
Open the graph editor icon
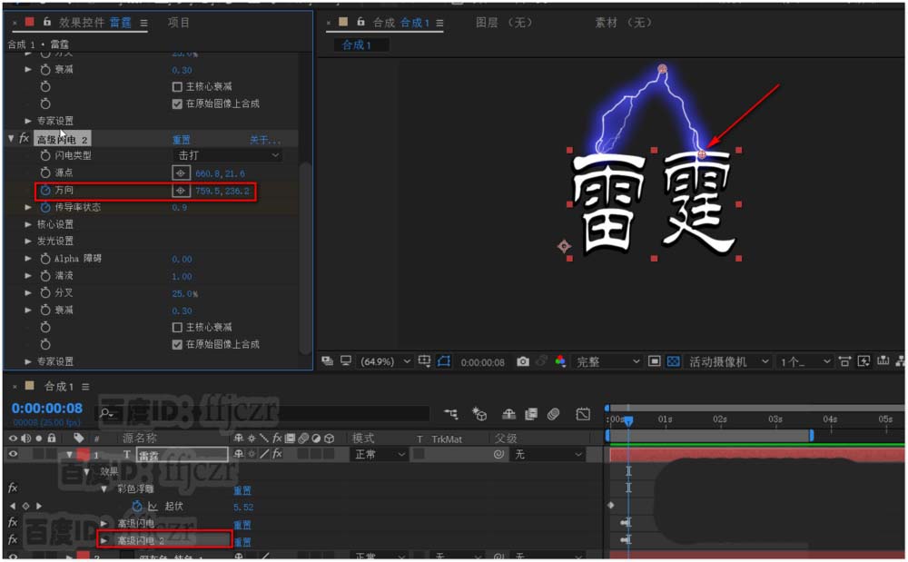(x=583, y=414)
